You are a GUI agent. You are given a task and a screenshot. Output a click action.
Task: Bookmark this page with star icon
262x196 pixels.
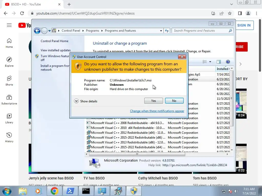230,13
